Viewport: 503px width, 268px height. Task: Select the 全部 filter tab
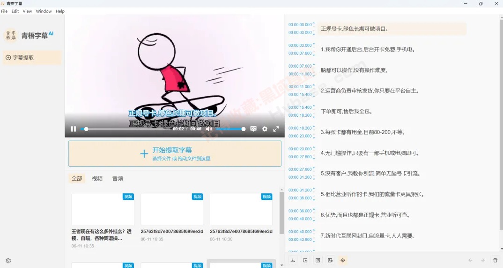coord(77,178)
